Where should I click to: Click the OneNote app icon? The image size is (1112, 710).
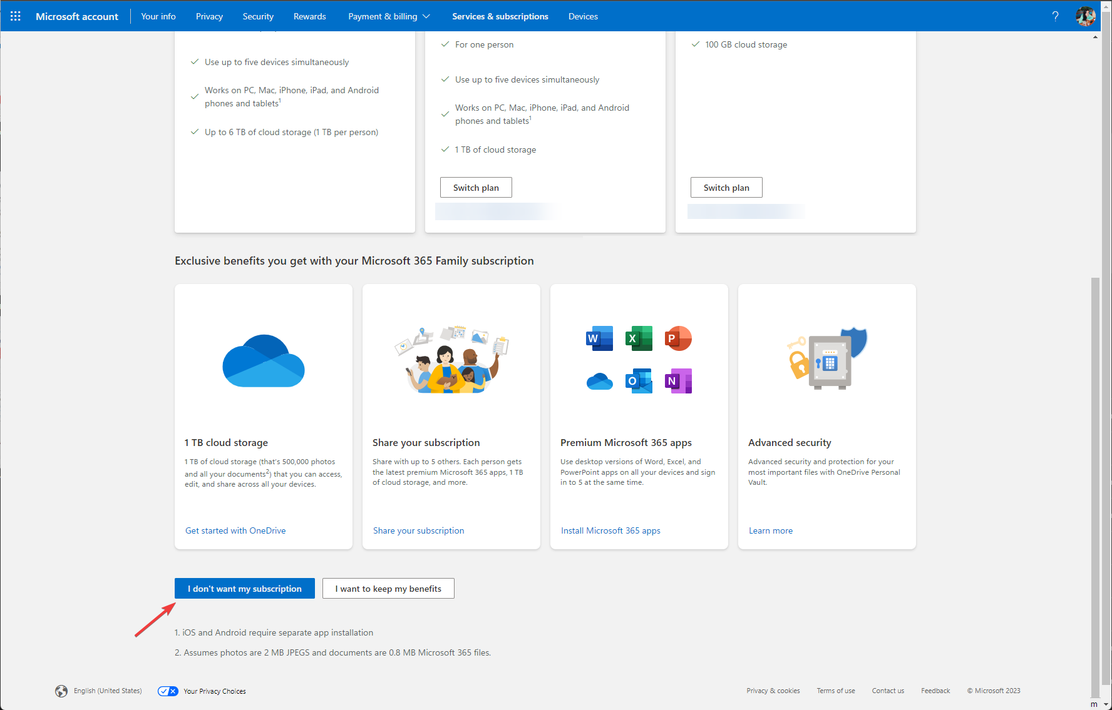click(x=678, y=381)
